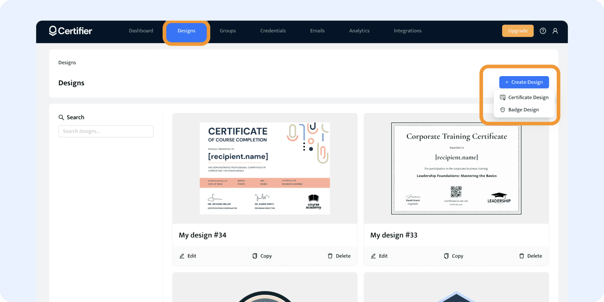Click the trash icon under My design #33

click(x=521, y=256)
